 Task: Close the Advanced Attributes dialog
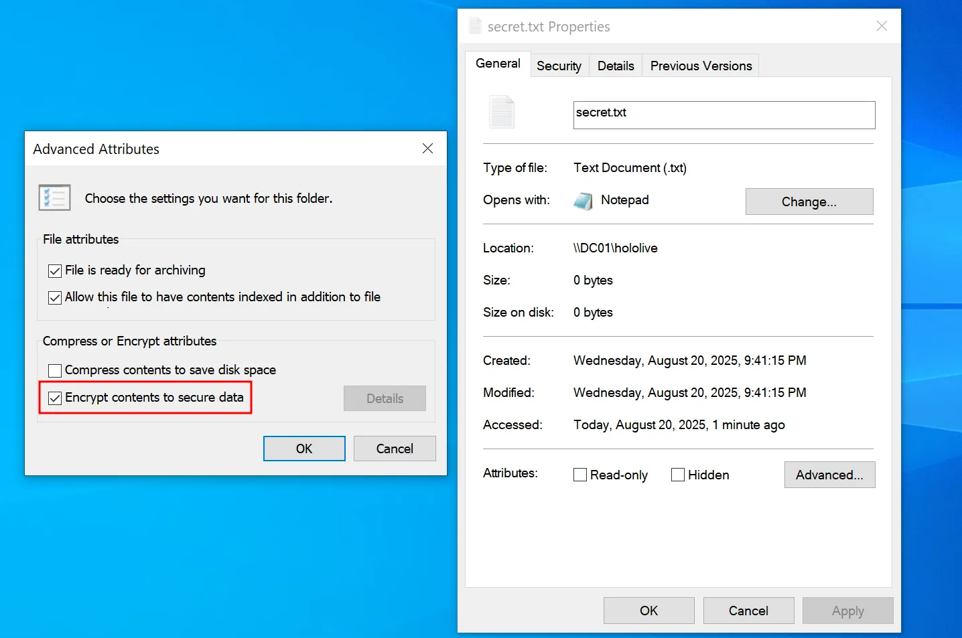coord(427,149)
